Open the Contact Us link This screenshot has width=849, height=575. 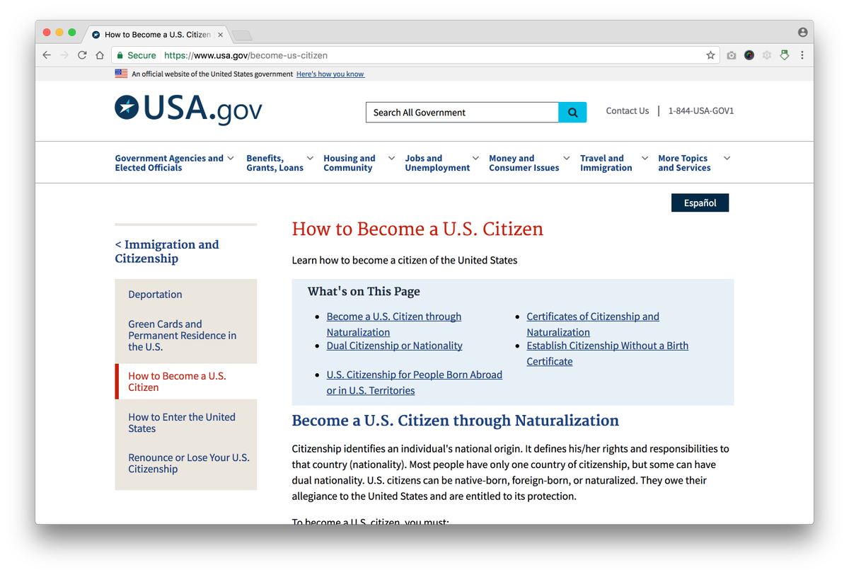tap(628, 111)
